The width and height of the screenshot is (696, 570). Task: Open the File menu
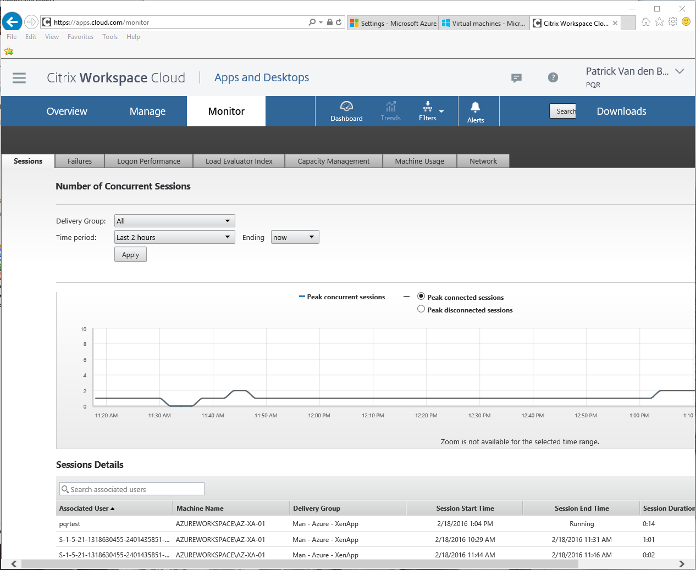tap(12, 37)
